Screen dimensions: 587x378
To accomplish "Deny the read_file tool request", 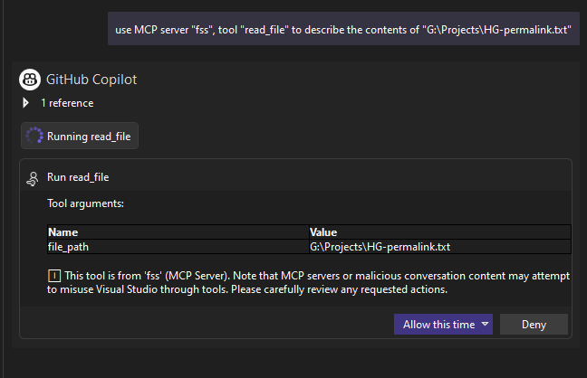I will pyautogui.click(x=534, y=324).
